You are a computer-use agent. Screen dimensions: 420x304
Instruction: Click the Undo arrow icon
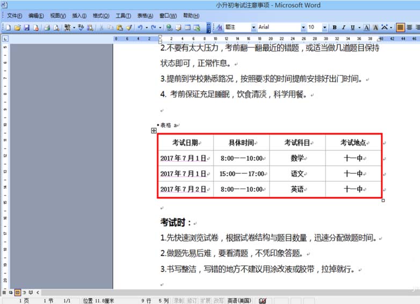click(x=140, y=27)
